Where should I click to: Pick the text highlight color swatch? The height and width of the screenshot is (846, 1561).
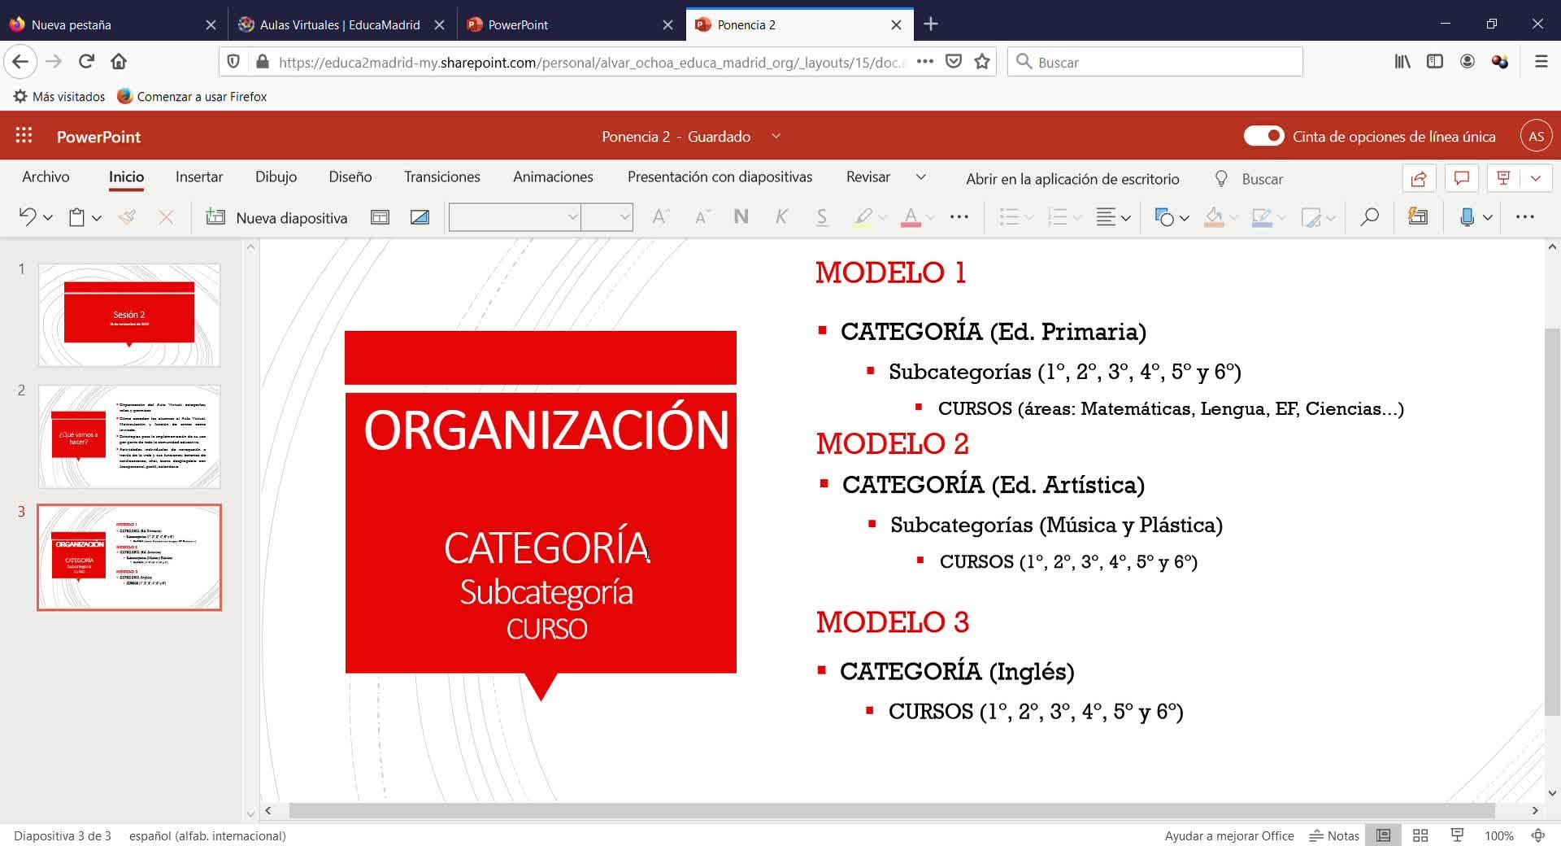863,217
